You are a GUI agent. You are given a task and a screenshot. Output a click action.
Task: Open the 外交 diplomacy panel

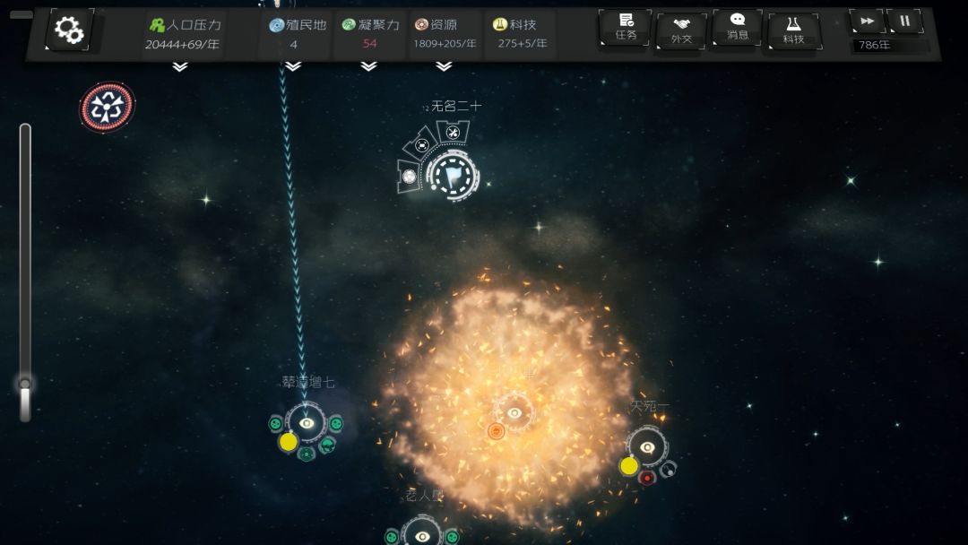(681, 30)
